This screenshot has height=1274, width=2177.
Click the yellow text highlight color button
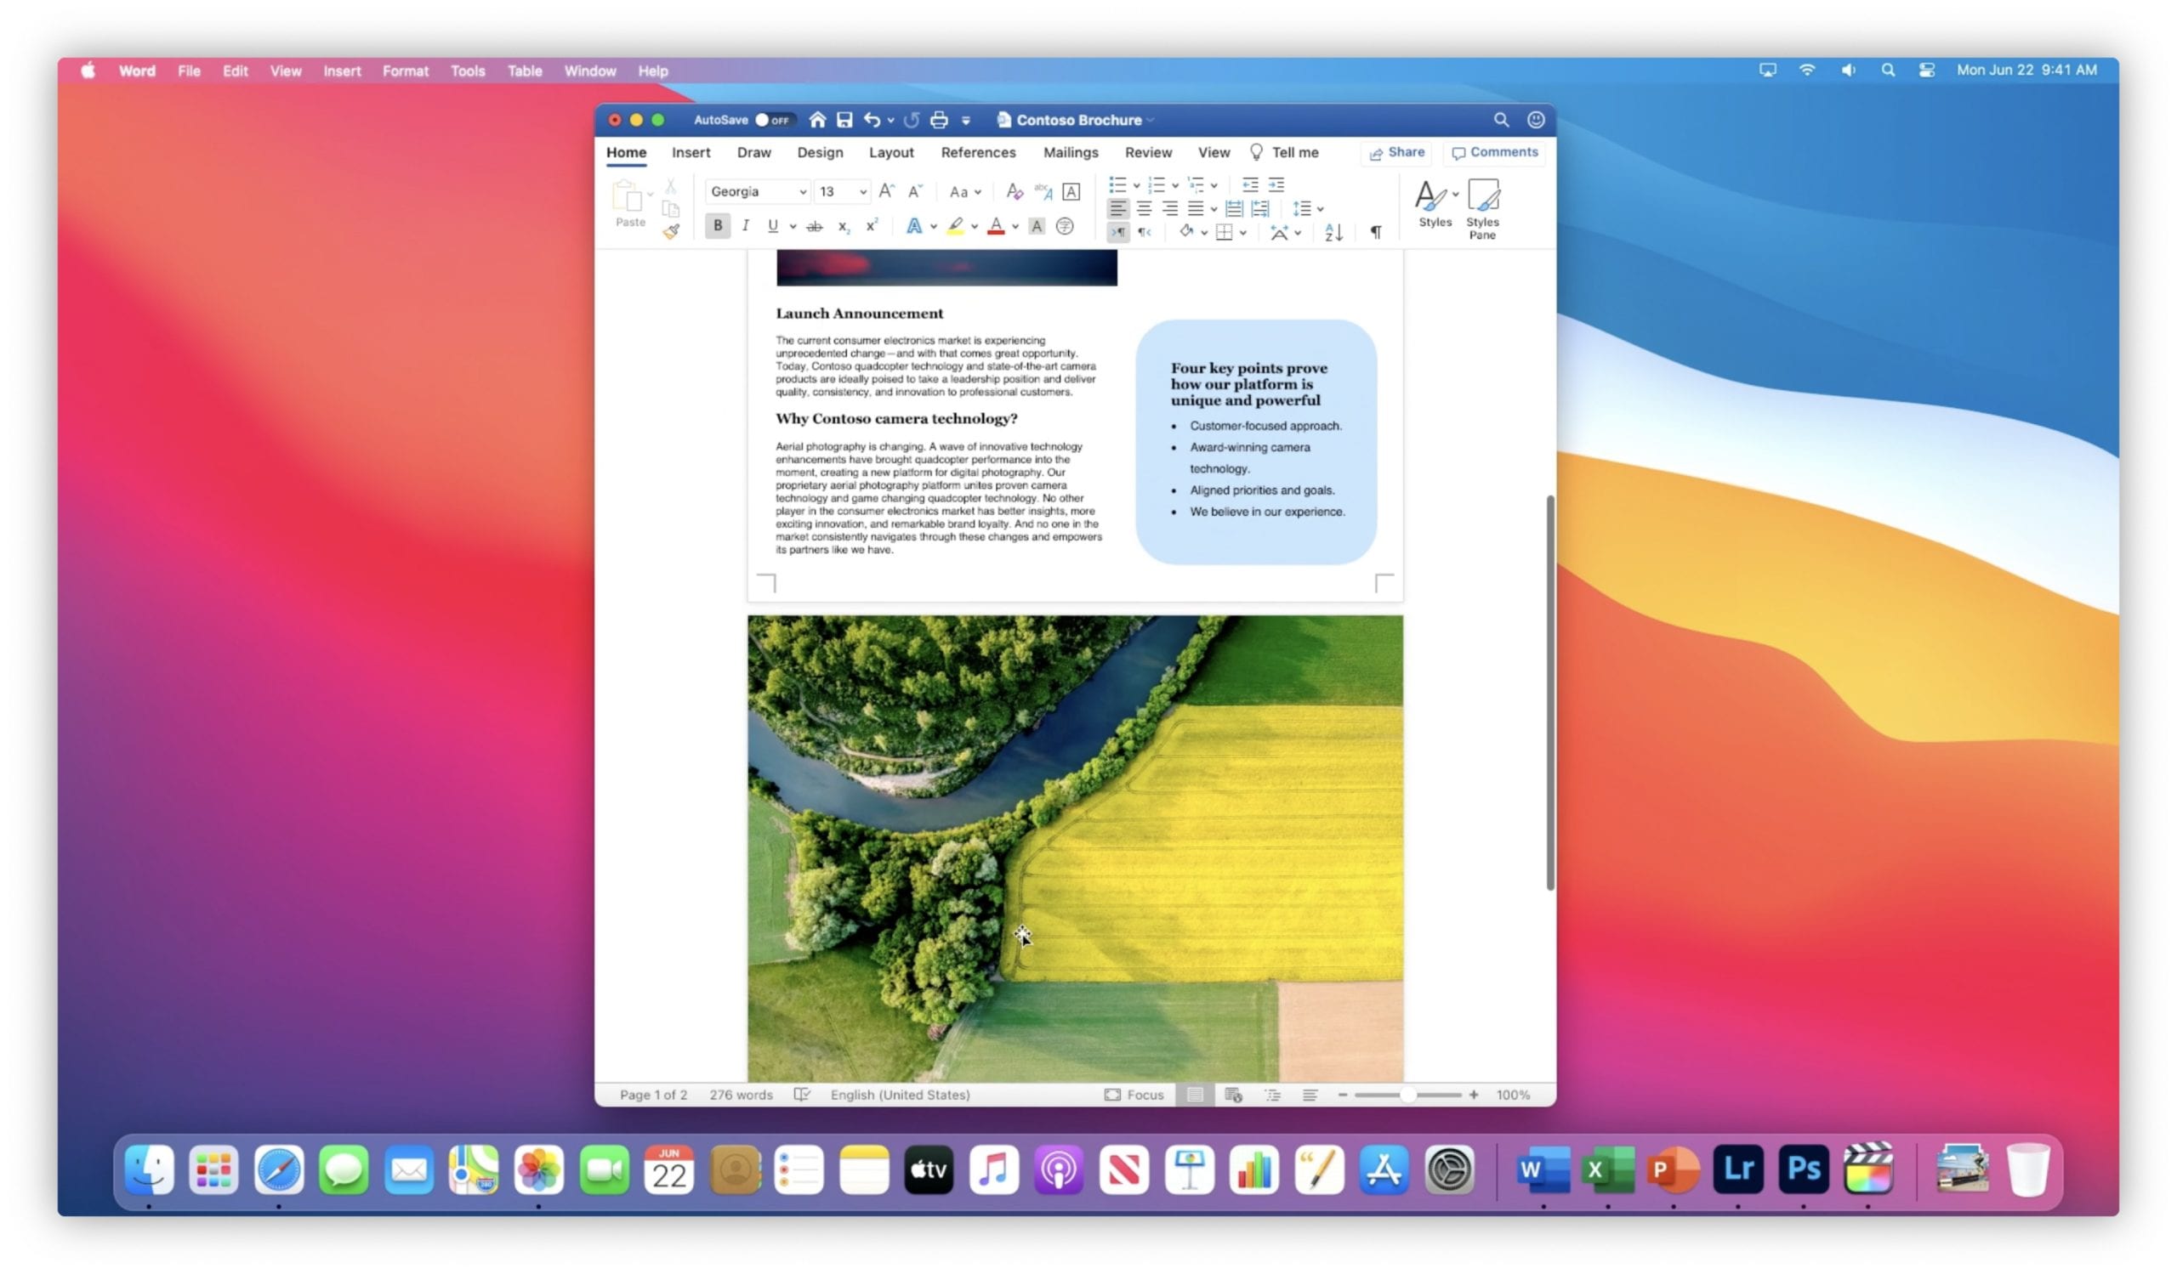955,226
